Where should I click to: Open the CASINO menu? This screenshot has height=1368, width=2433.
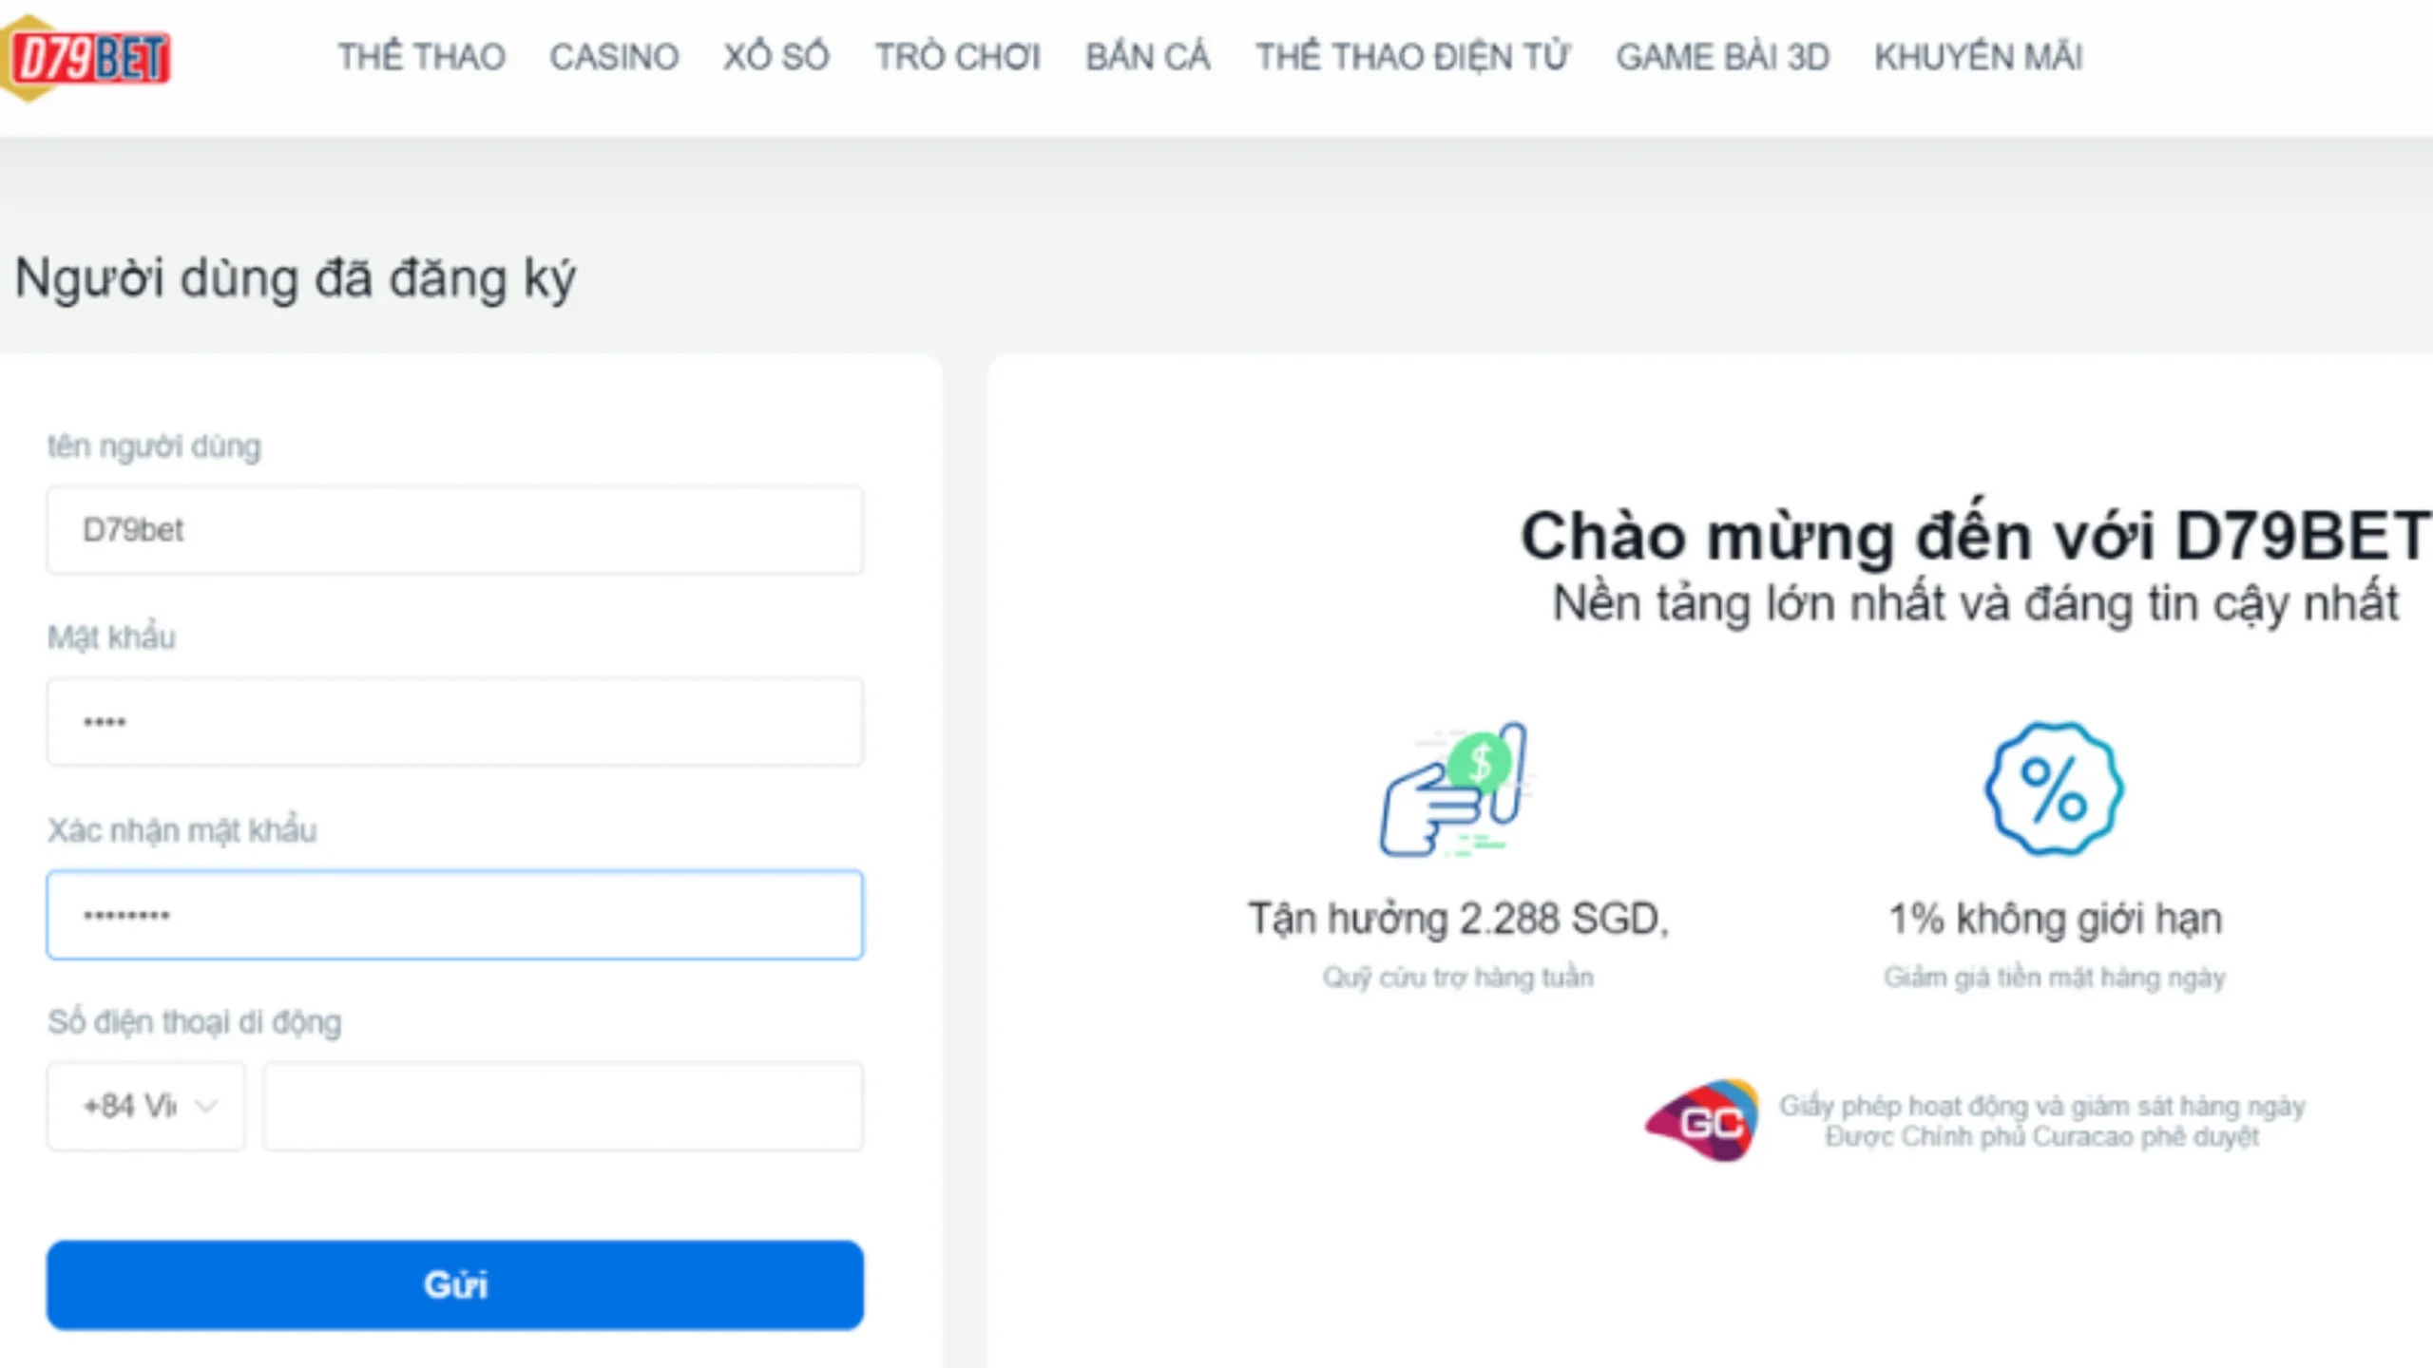(616, 57)
